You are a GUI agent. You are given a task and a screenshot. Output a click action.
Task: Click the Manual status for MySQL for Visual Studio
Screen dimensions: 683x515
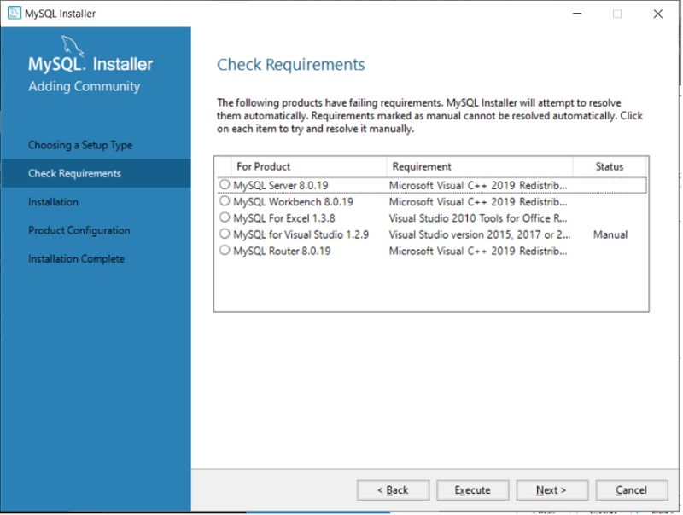coord(610,234)
